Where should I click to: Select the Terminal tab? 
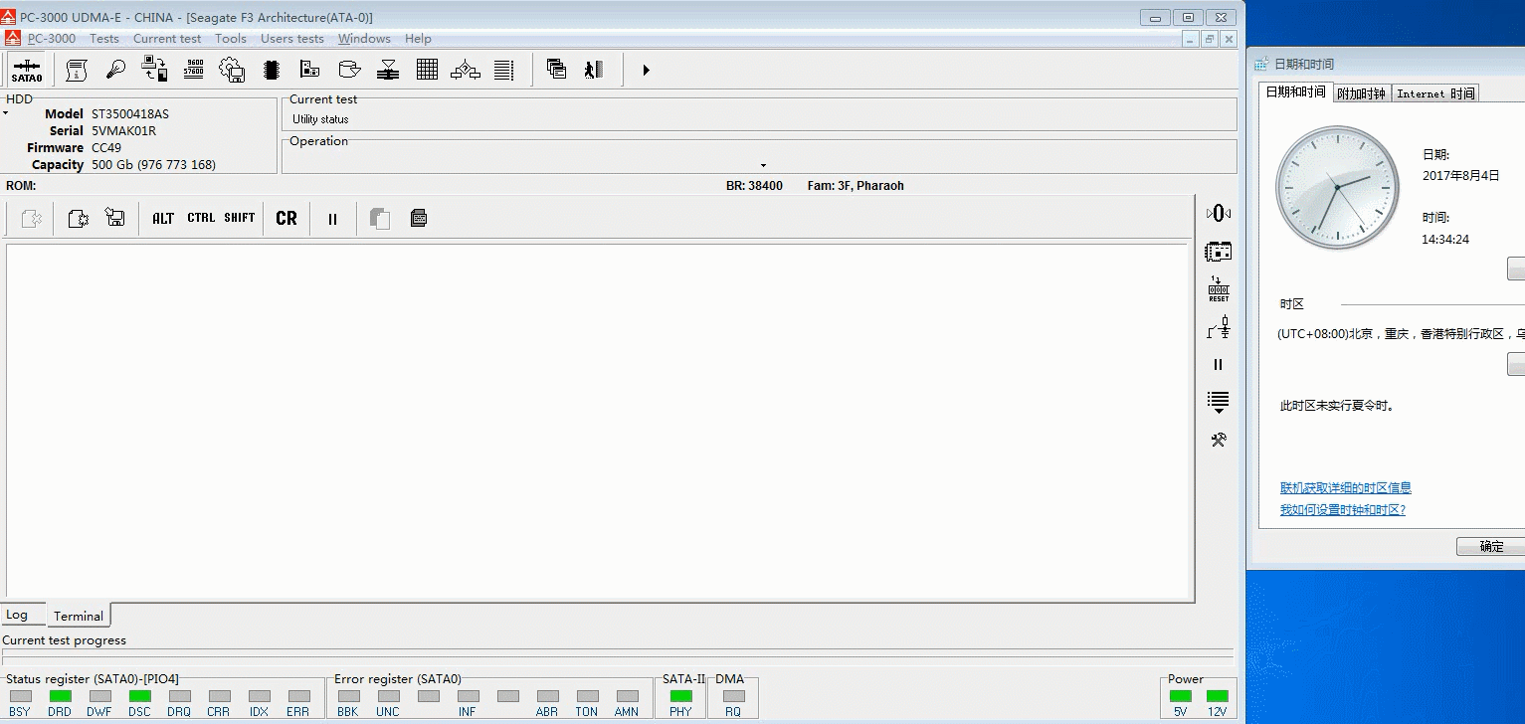pyautogui.click(x=79, y=616)
